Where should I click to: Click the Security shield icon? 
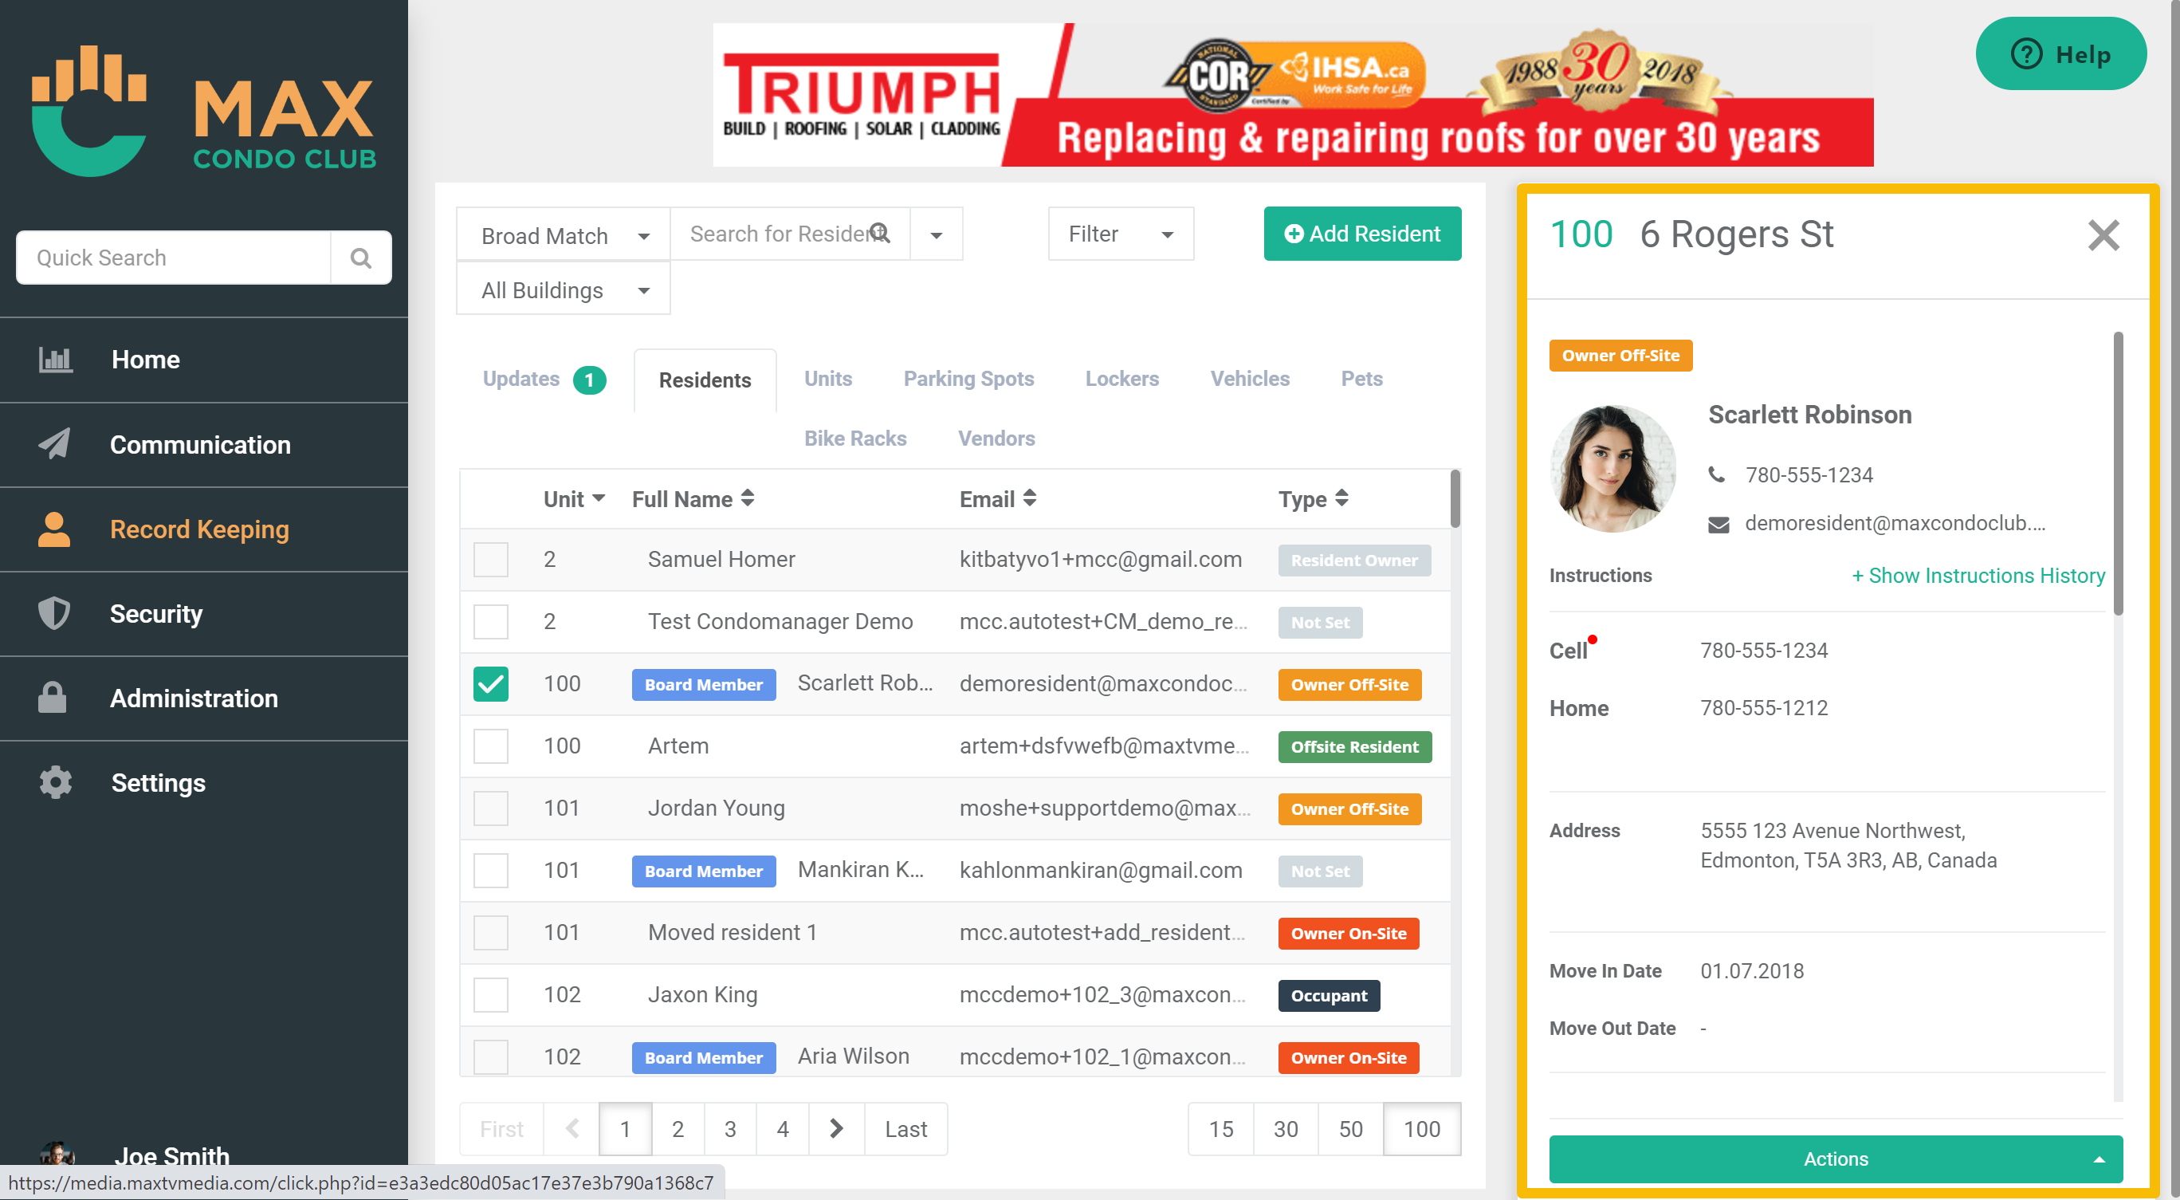pyautogui.click(x=54, y=613)
